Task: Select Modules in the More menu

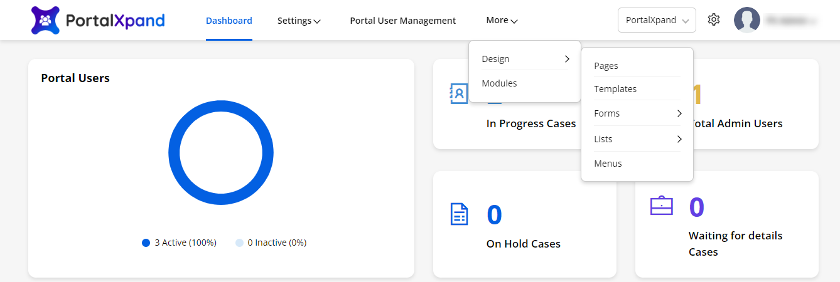Action: [x=499, y=83]
